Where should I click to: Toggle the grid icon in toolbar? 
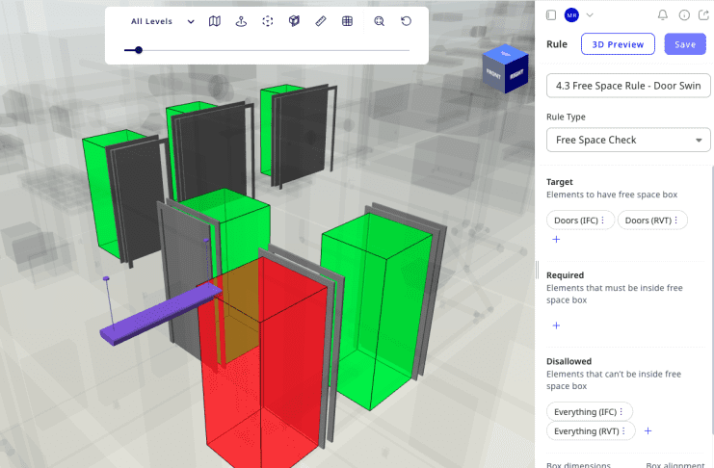pyautogui.click(x=347, y=21)
